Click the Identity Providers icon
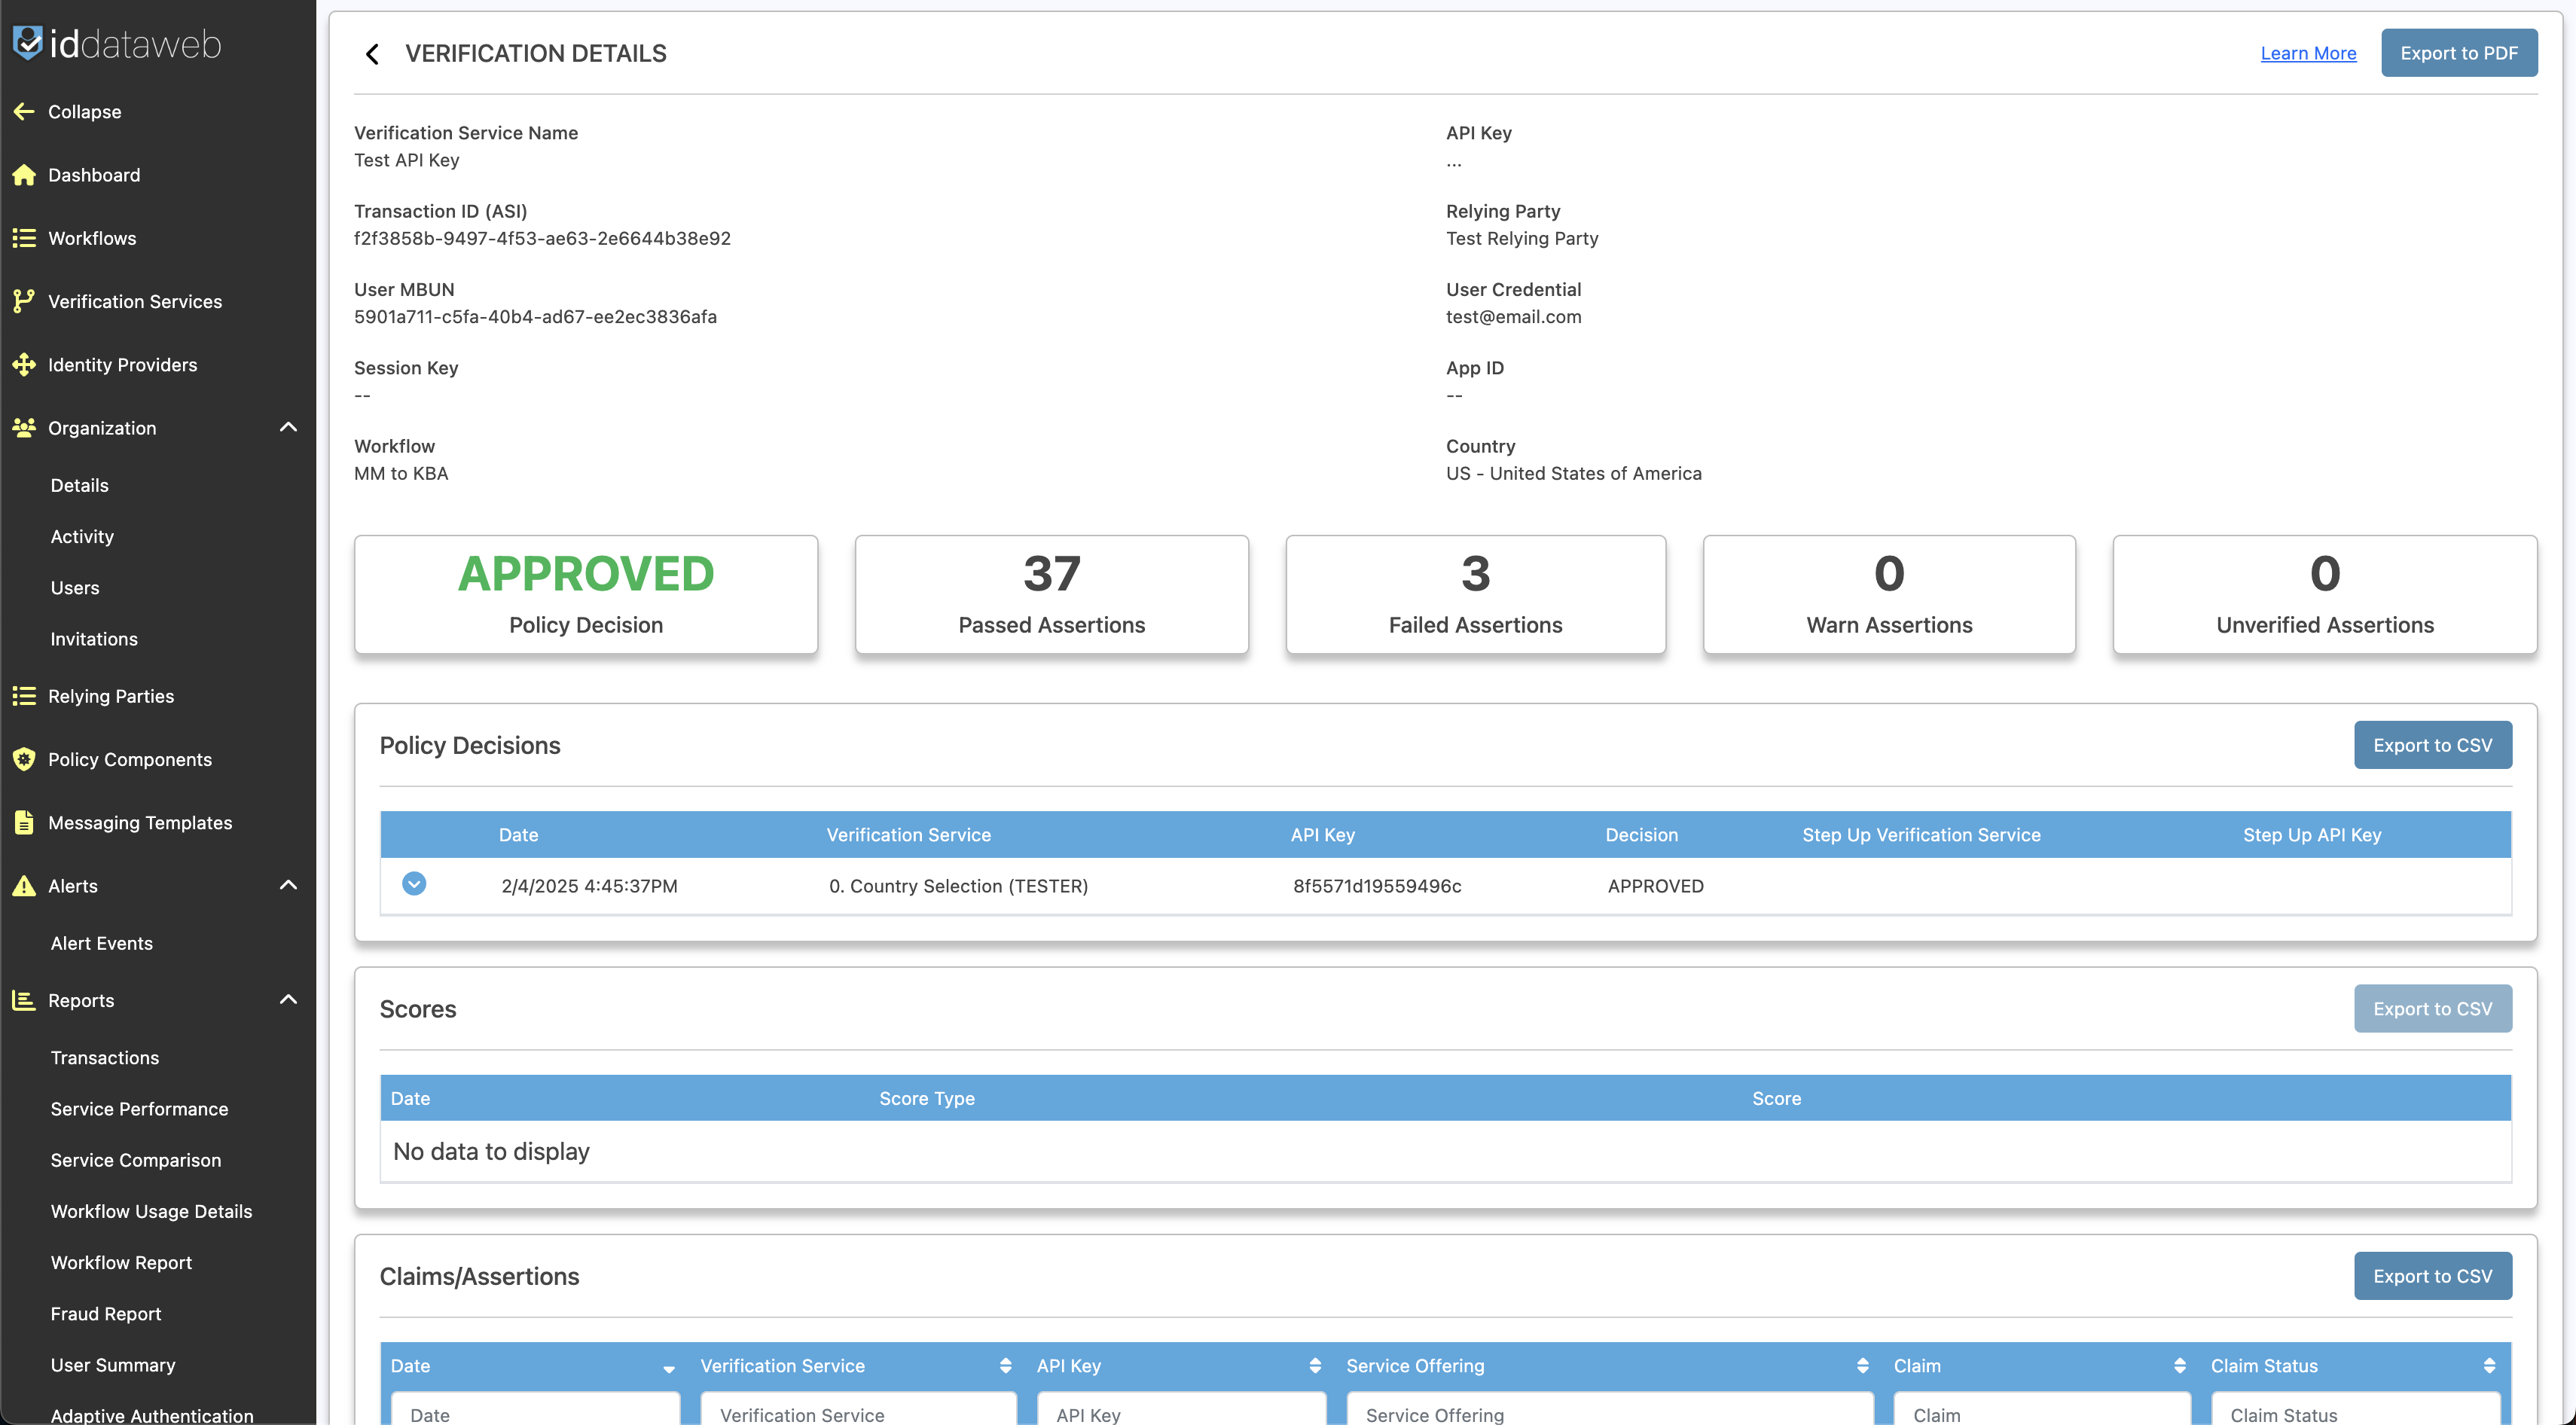The image size is (2576, 1425). (x=24, y=365)
